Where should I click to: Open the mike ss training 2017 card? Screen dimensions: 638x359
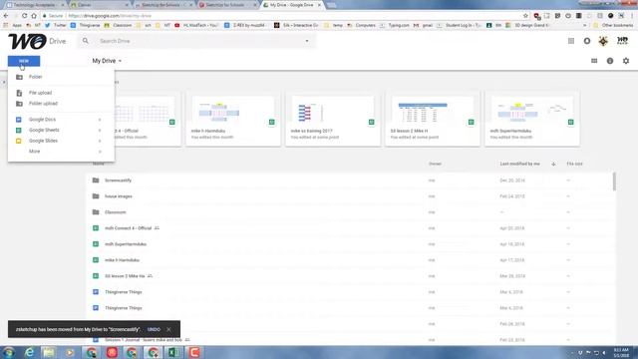[333, 119]
